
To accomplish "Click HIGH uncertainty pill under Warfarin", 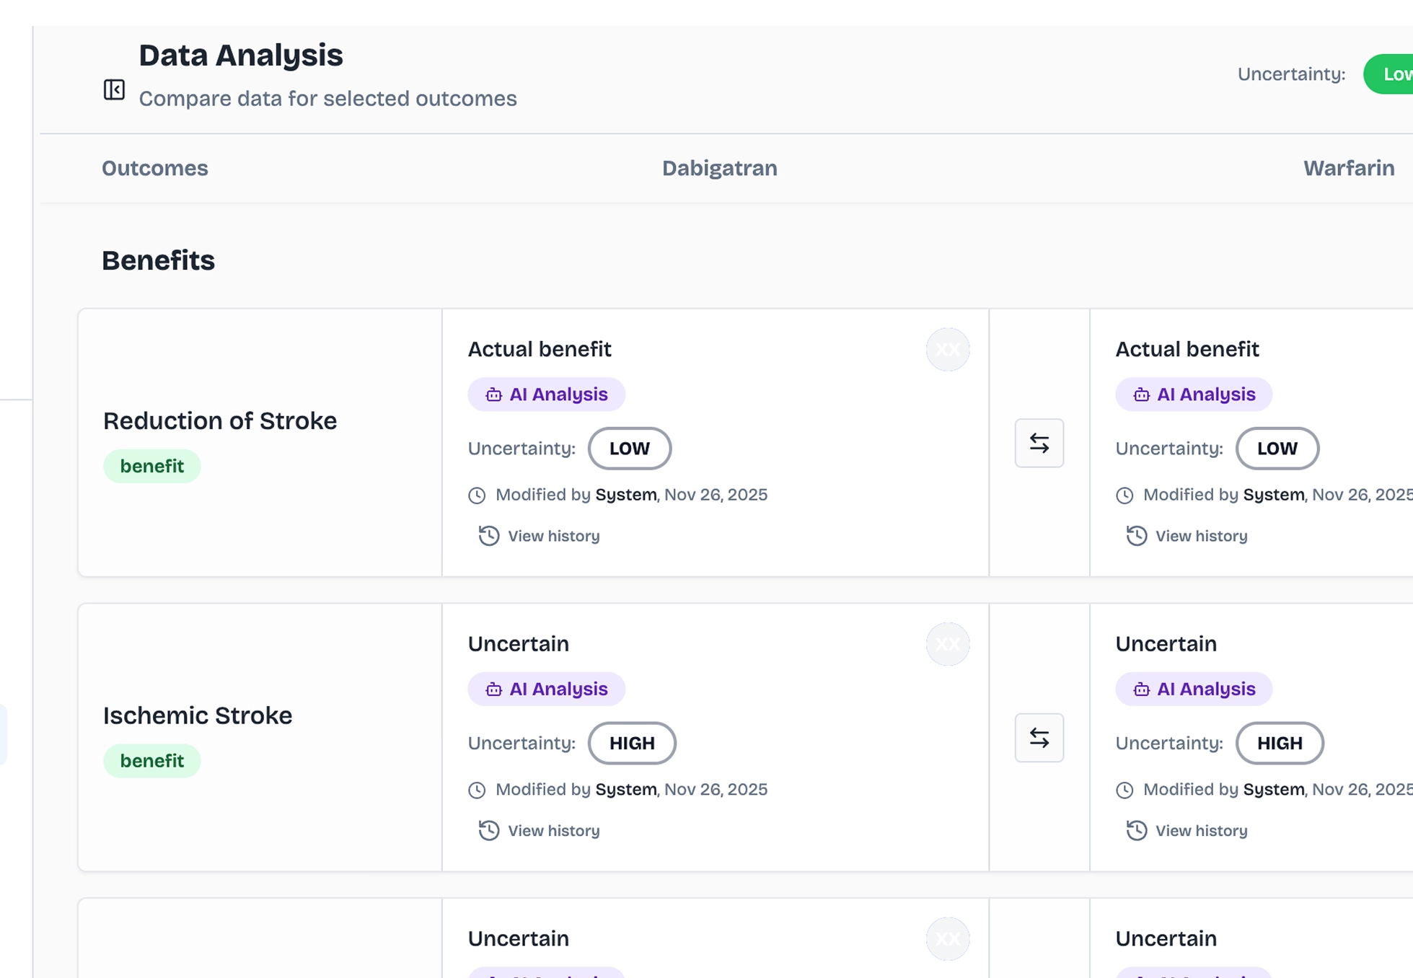I will tap(1279, 743).
